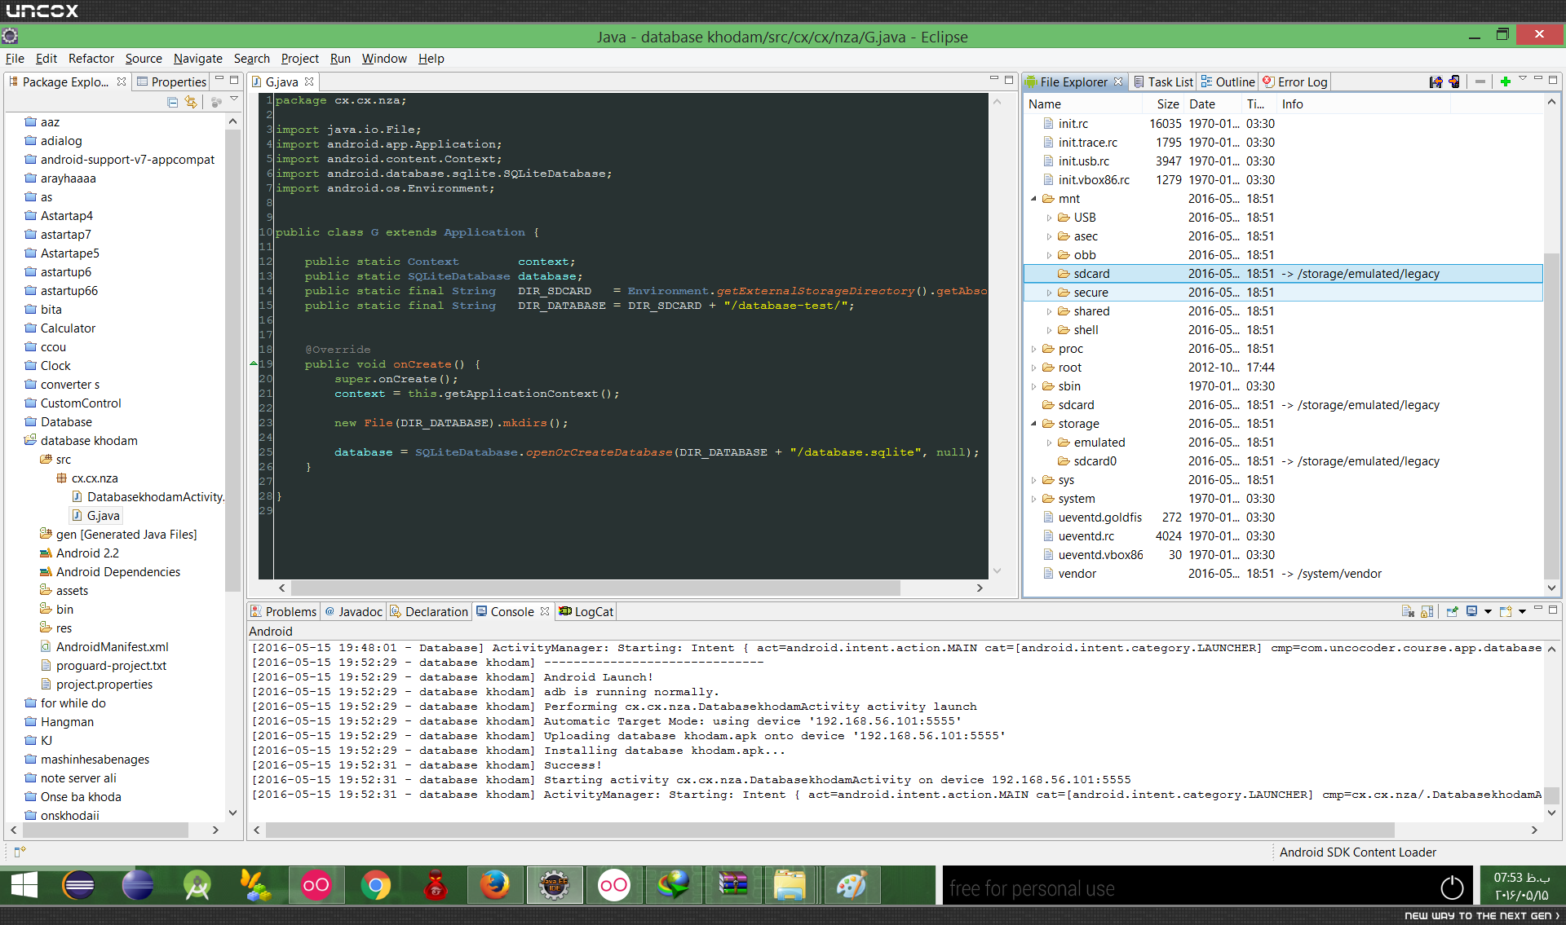Click the Size column header
1566x925 pixels.
[1163, 104]
